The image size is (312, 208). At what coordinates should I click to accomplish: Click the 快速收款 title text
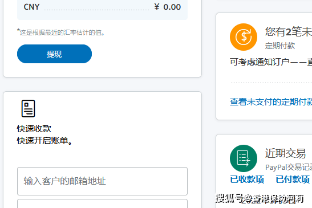(34, 129)
